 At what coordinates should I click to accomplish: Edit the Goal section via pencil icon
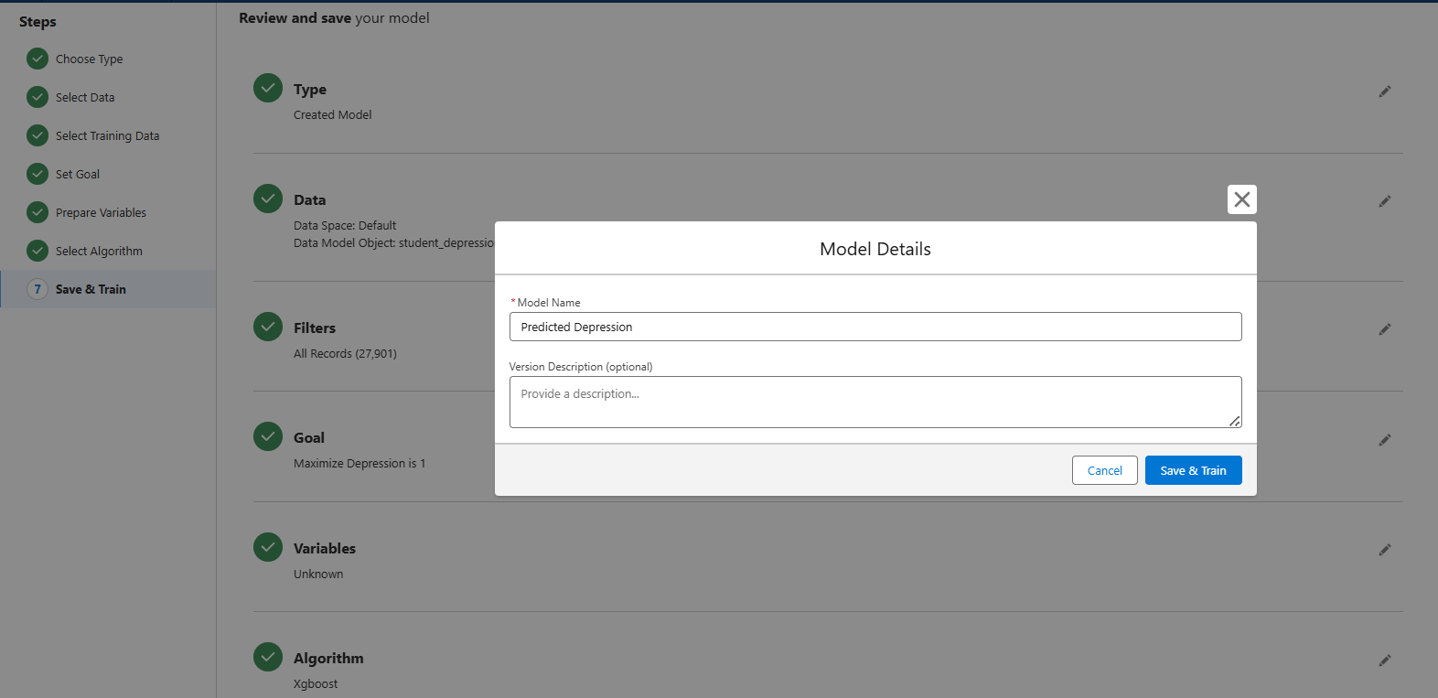tap(1384, 440)
